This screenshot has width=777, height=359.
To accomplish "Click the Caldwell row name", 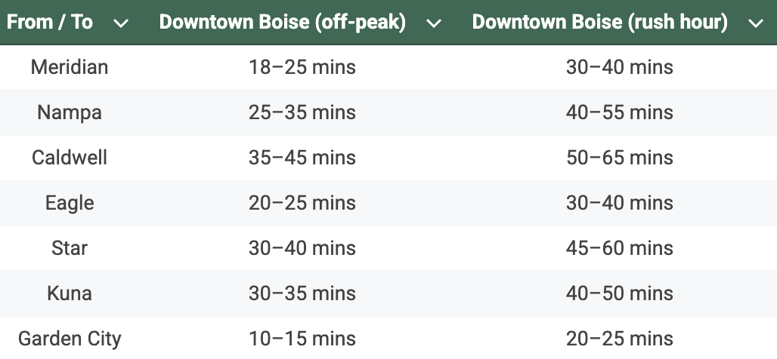I will (x=70, y=158).
